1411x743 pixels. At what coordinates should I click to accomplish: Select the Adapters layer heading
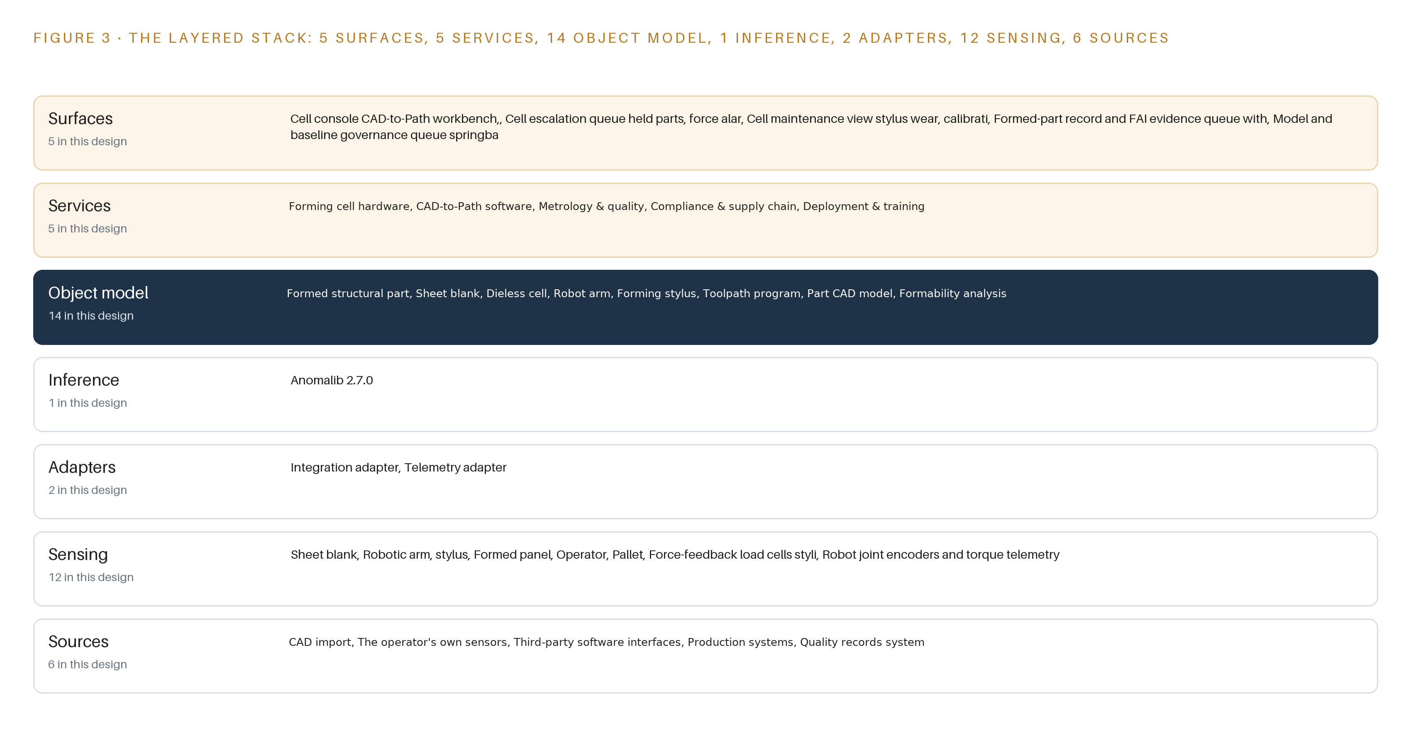(82, 467)
